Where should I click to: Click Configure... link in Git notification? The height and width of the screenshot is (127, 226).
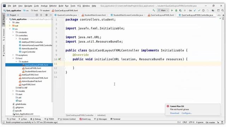(186, 113)
